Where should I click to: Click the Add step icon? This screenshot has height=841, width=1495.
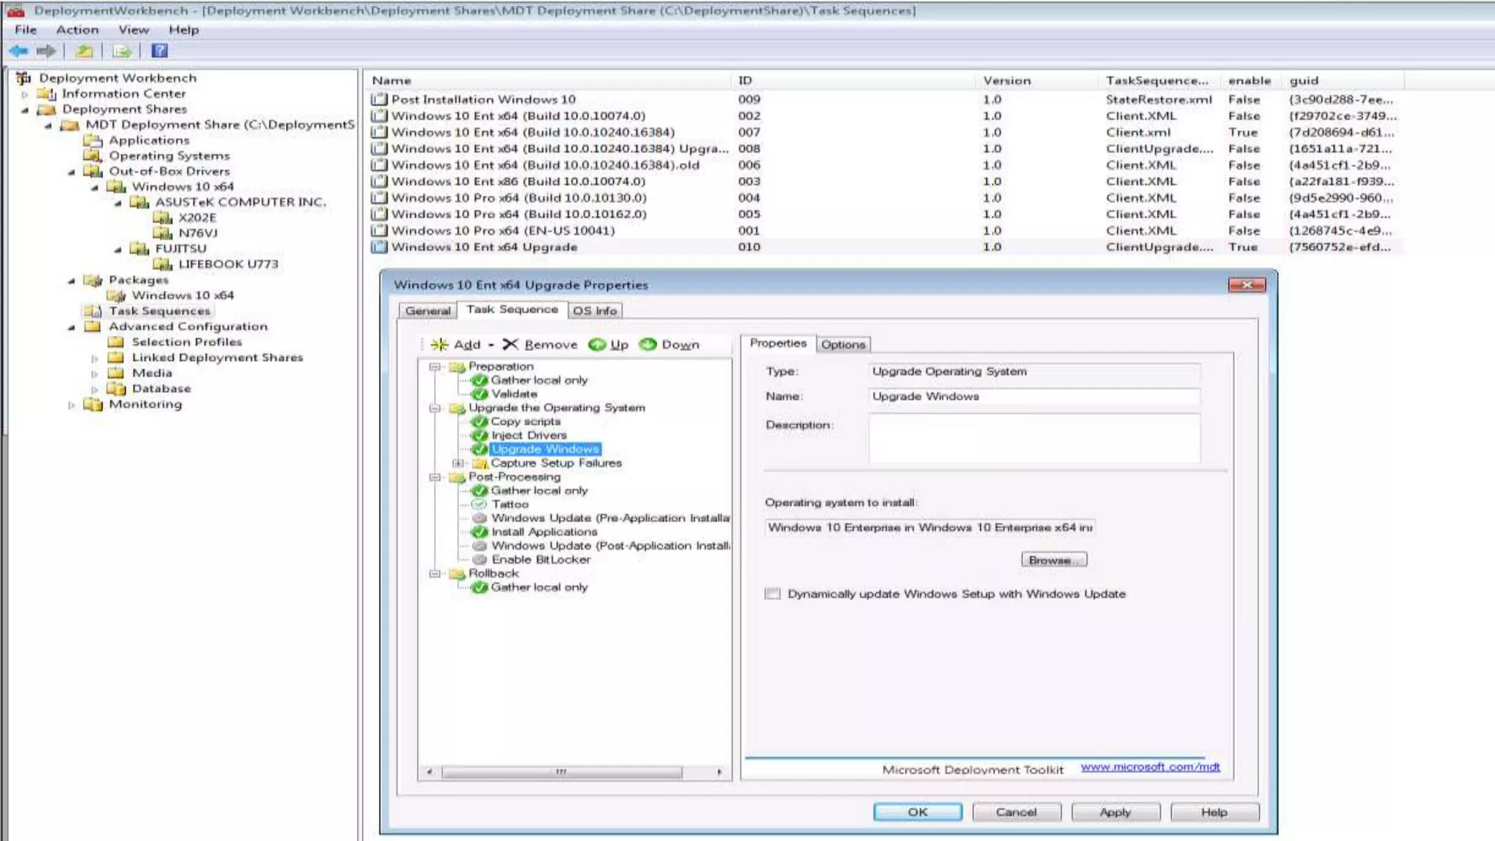click(439, 345)
